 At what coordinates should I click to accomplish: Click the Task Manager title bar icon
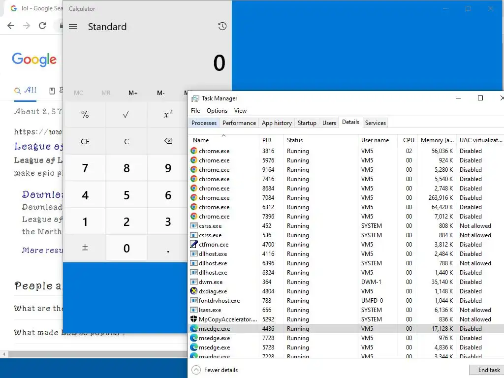pos(195,98)
